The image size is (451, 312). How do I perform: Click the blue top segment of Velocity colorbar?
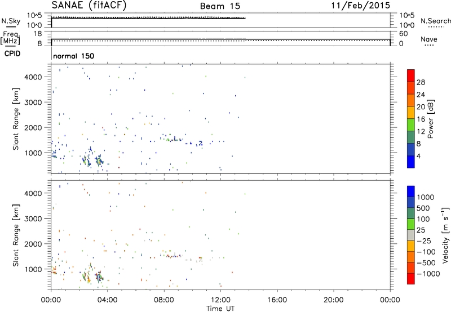click(x=411, y=191)
